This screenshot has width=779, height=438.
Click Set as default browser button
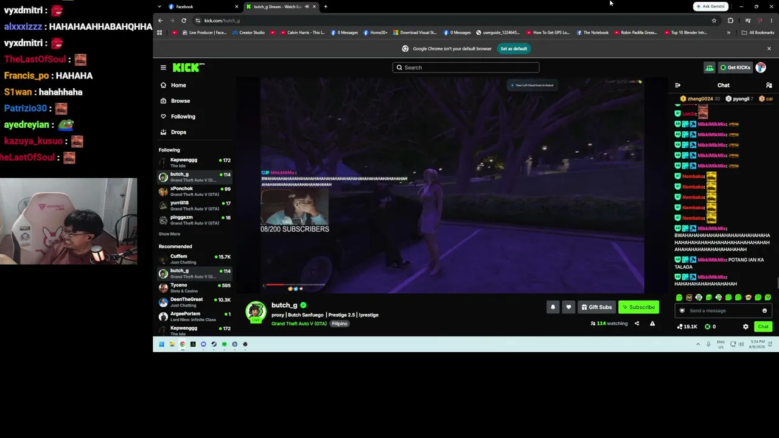point(514,49)
